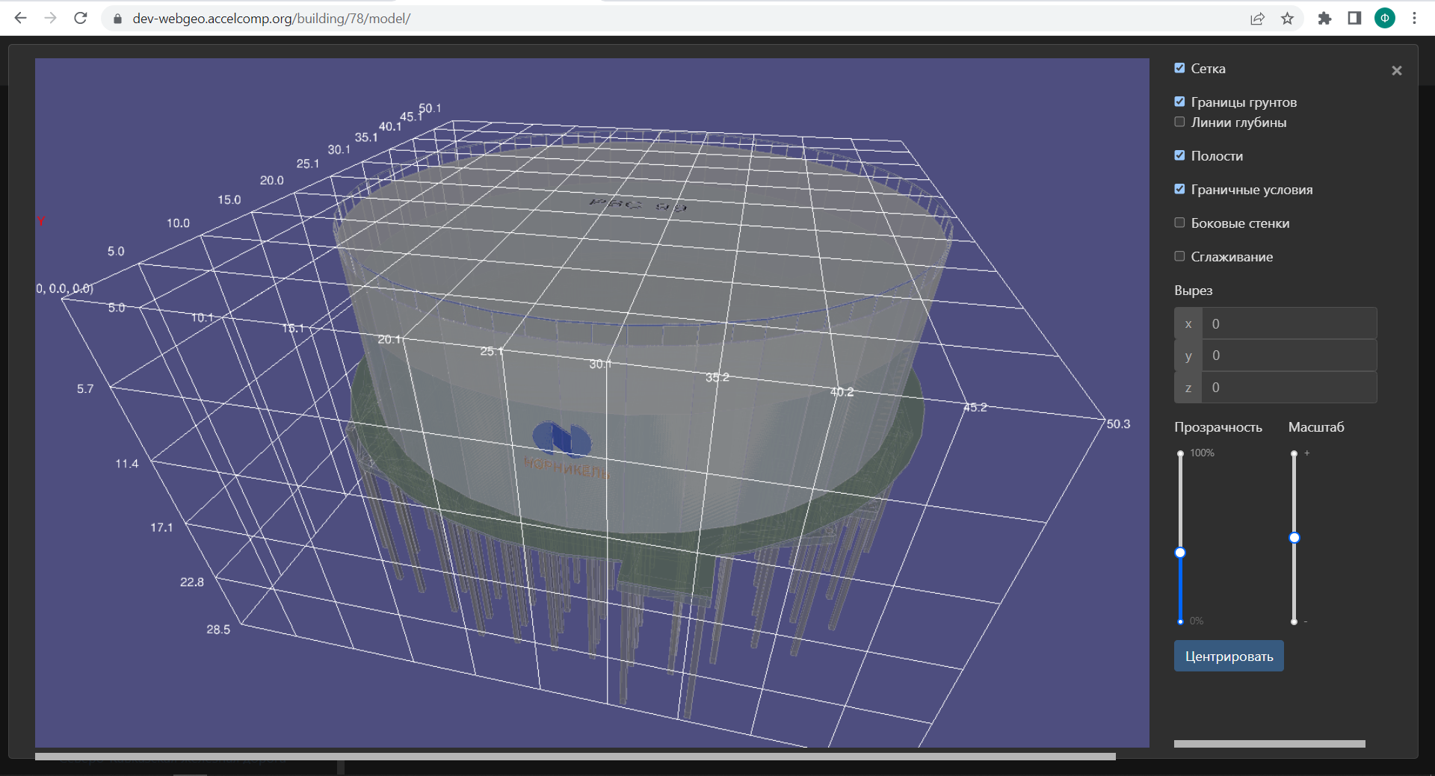
Task: Reload the current page
Action: tap(81, 18)
